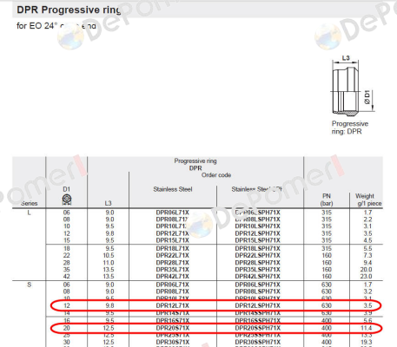Select order code DPR06L71X in L series
Viewport: 397px width, 347px height.
pos(173,213)
